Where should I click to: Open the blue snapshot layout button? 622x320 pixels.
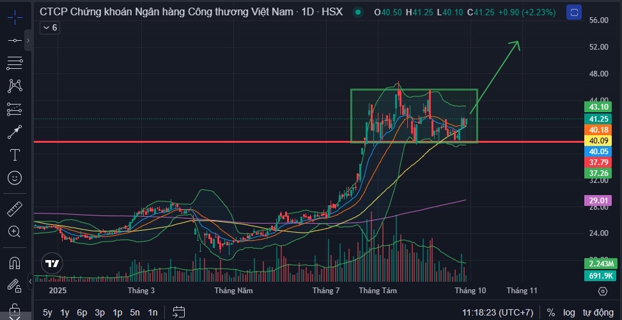(x=573, y=12)
